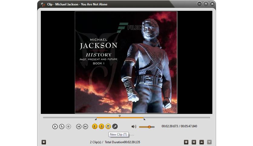Jump to the previous frame
Viewport: 253px width, 146px height.
click(x=79, y=127)
